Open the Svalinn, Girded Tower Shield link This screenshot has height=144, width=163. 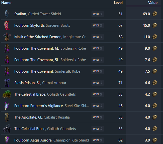pyautogui.click(x=37, y=14)
